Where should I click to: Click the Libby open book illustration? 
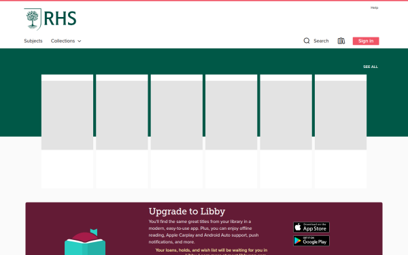coord(85,242)
